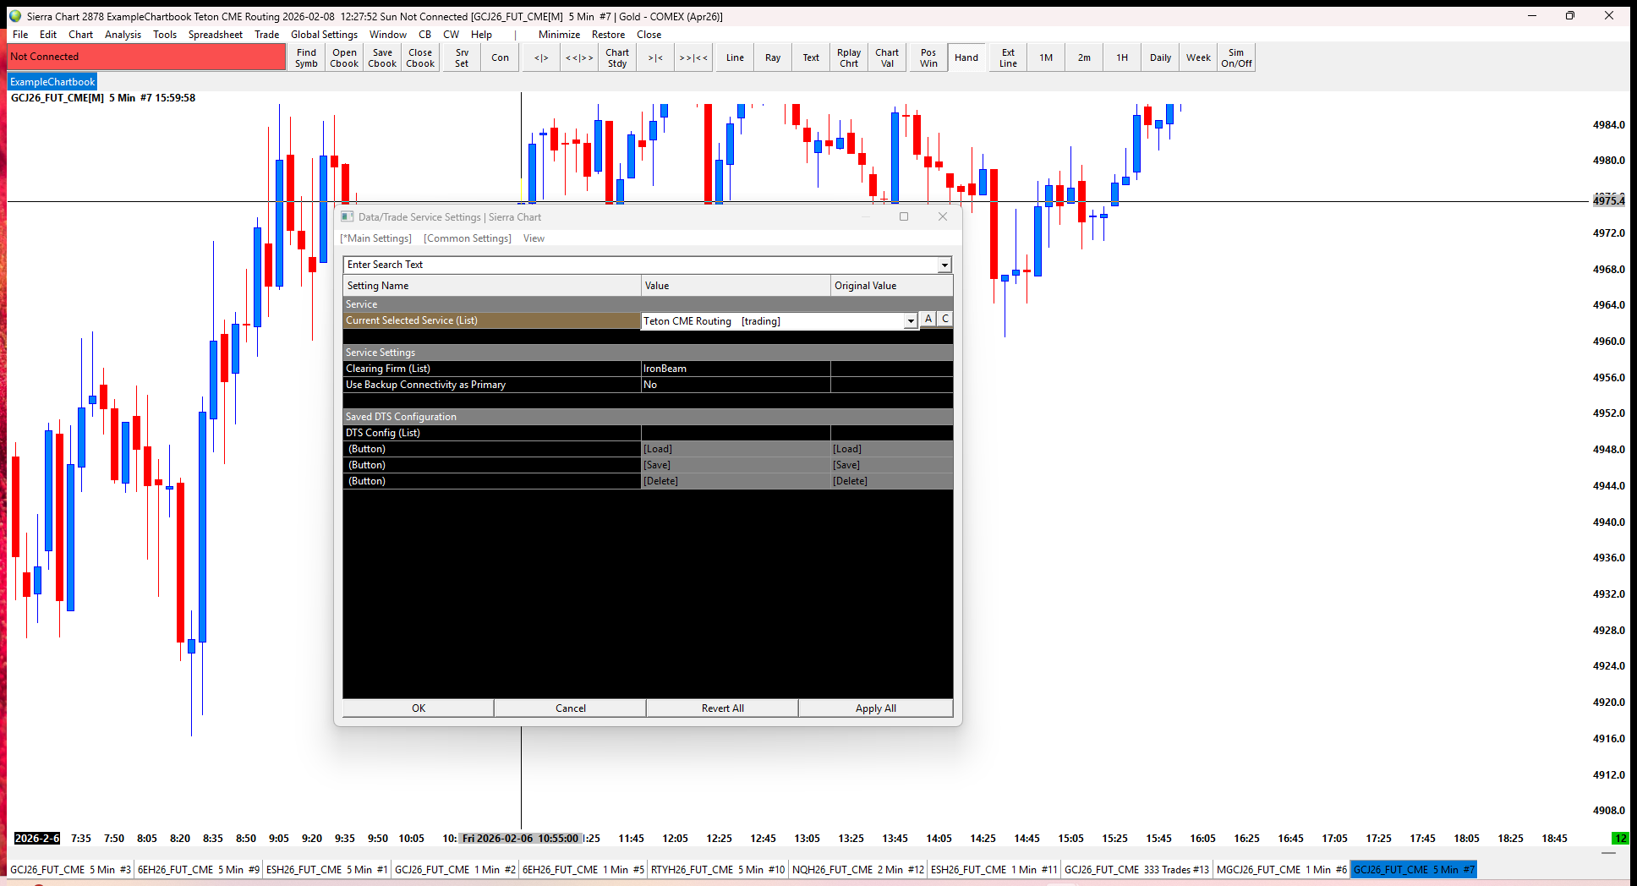Open the Analysis menu
Viewport: 1637px width, 886px height.
[x=123, y=35]
